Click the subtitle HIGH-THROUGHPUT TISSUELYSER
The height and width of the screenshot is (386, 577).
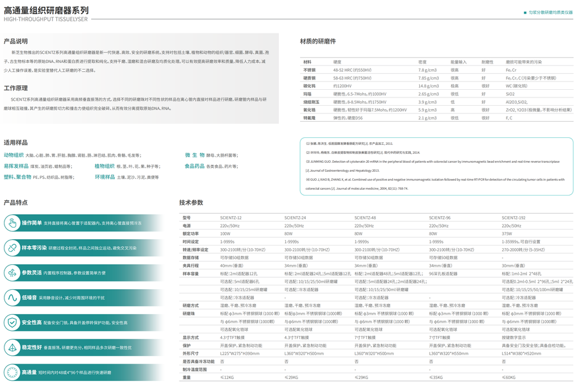click(x=46, y=19)
